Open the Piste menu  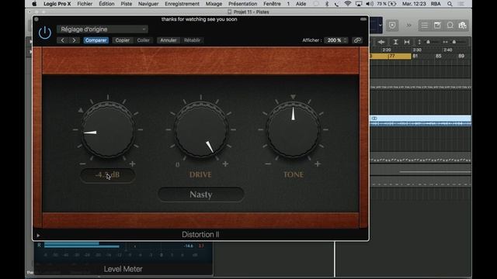pyautogui.click(x=126, y=4)
